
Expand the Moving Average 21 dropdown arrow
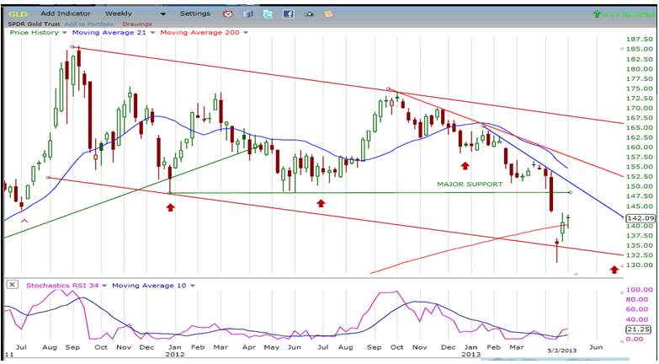[x=152, y=32]
